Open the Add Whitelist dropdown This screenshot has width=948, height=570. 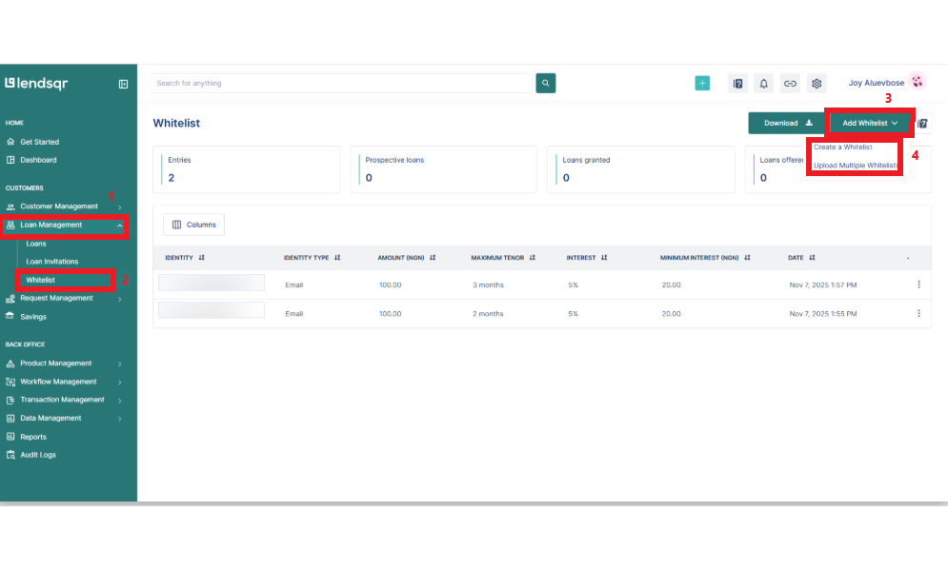[x=870, y=123]
